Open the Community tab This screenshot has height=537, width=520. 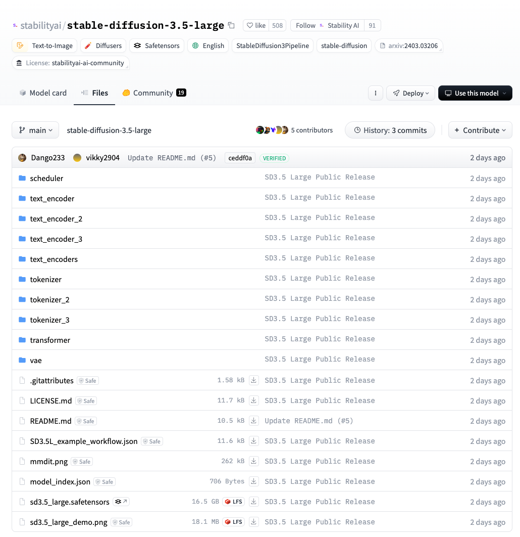(x=154, y=93)
